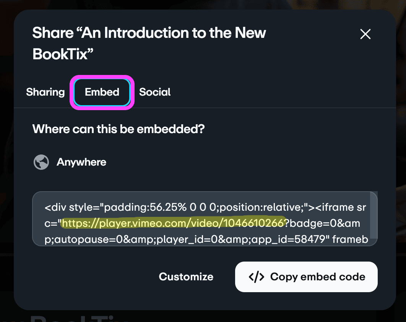The image size is (406, 322).
Task: Click the Anywhere embed permission label
Action: (x=81, y=162)
